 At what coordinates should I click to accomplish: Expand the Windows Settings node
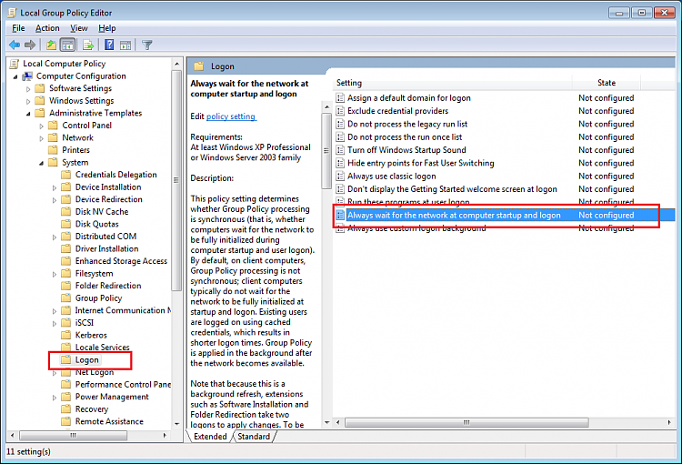(x=28, y=101)
